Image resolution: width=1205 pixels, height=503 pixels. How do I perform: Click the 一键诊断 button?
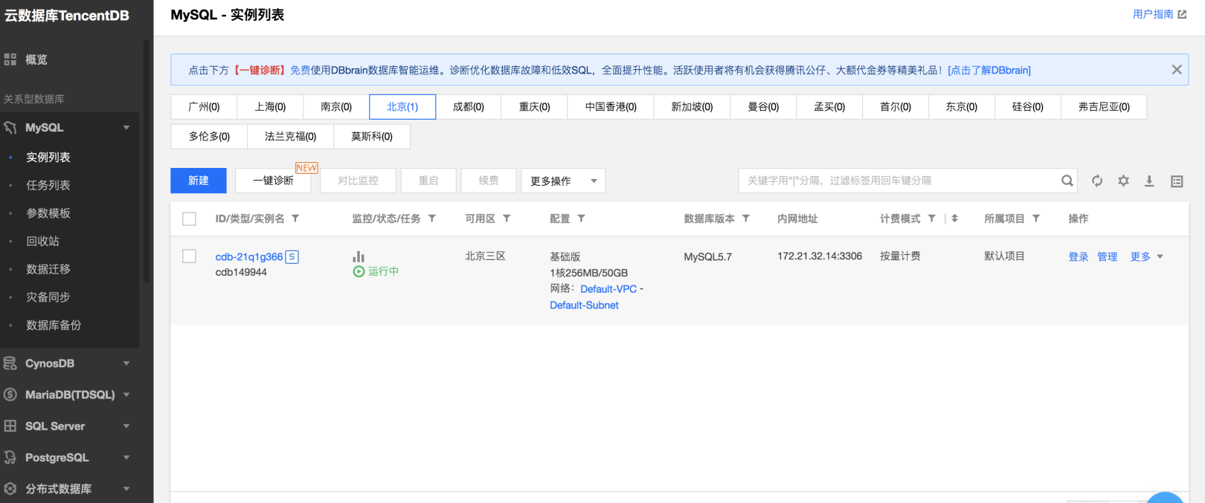(x=273, y=181)
